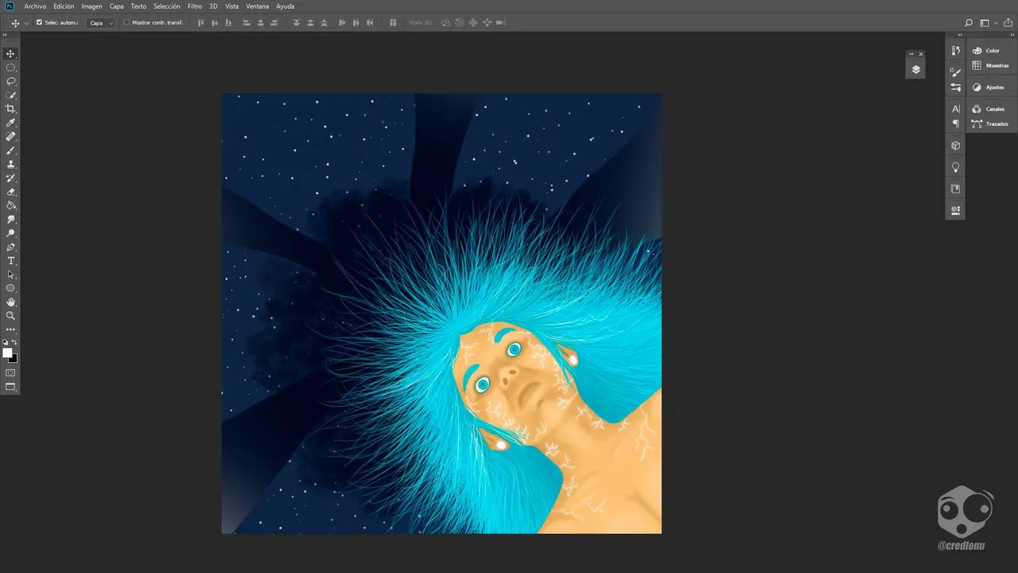Open the Archivo menu
This screenshot has height=573, width=1018.
pyautogui.click(x=35, y=6)
